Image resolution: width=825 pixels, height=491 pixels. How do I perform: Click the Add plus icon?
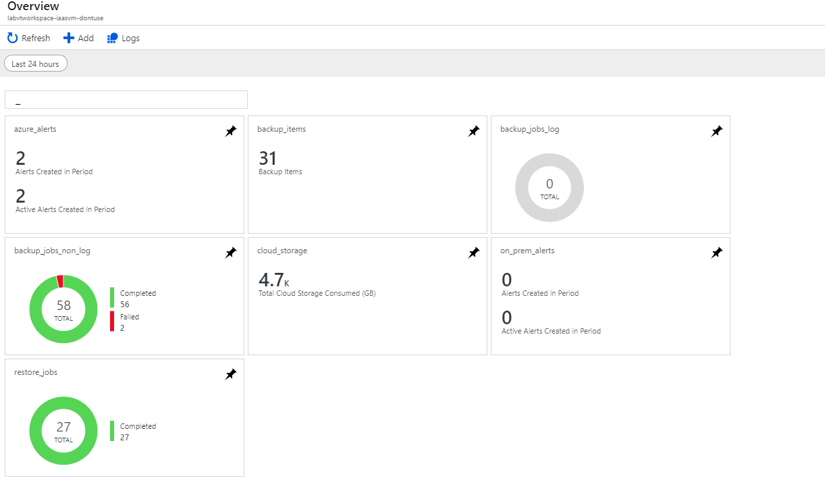68,38
